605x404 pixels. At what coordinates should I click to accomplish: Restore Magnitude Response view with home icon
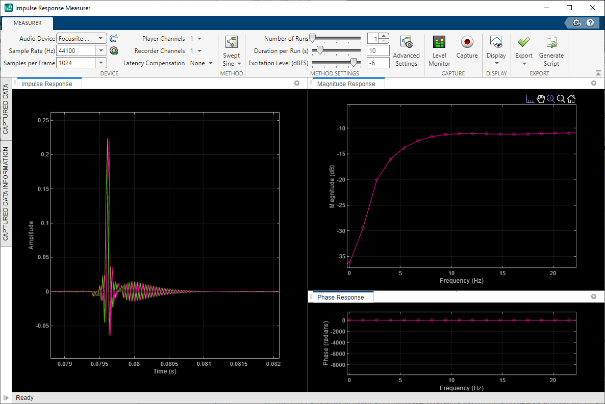click(571, 98)
